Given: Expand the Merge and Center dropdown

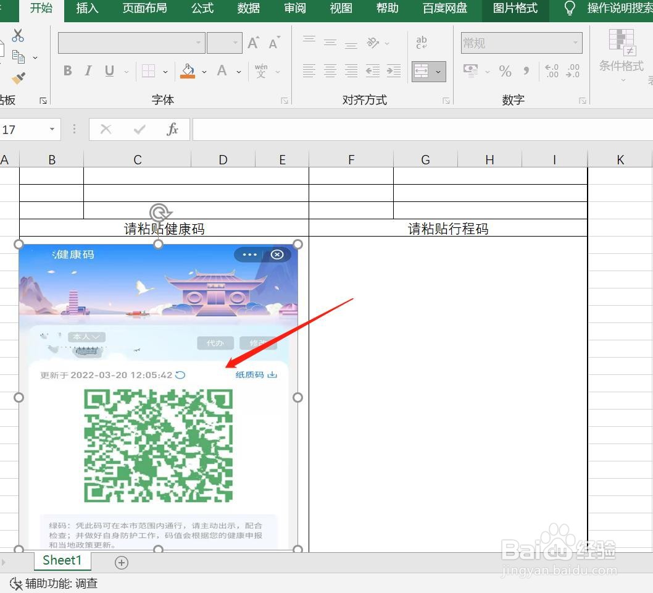Looking at the screenshot, I should (438, 71).
